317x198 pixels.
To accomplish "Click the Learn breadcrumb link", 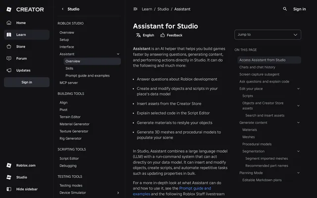I will pos(147,9).
